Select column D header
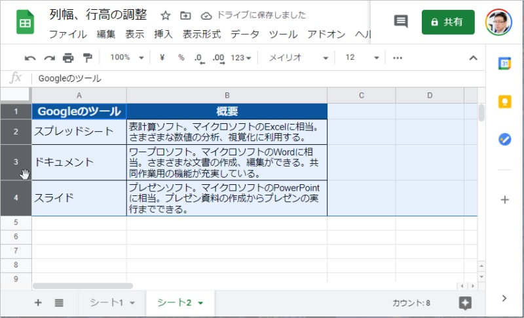The width and height of the screenshot is (524, 318). click(x=430, y=96)
